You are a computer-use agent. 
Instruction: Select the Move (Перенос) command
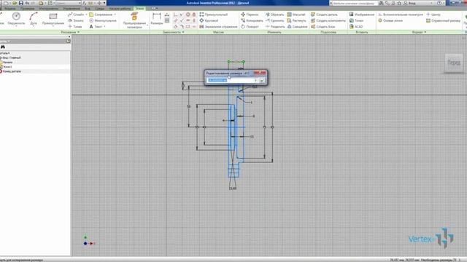250,15
